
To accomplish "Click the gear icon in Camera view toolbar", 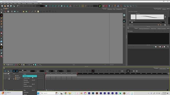I will click(x=8, y=12).
